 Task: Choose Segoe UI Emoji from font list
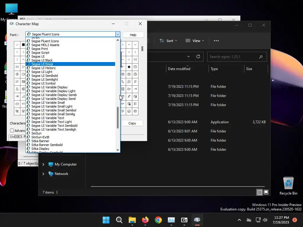[70, 64]
